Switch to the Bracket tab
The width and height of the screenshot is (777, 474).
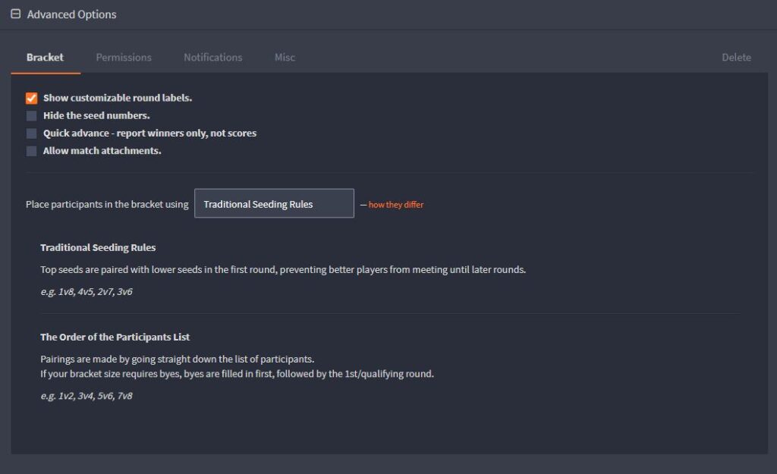tap(45, 58)
